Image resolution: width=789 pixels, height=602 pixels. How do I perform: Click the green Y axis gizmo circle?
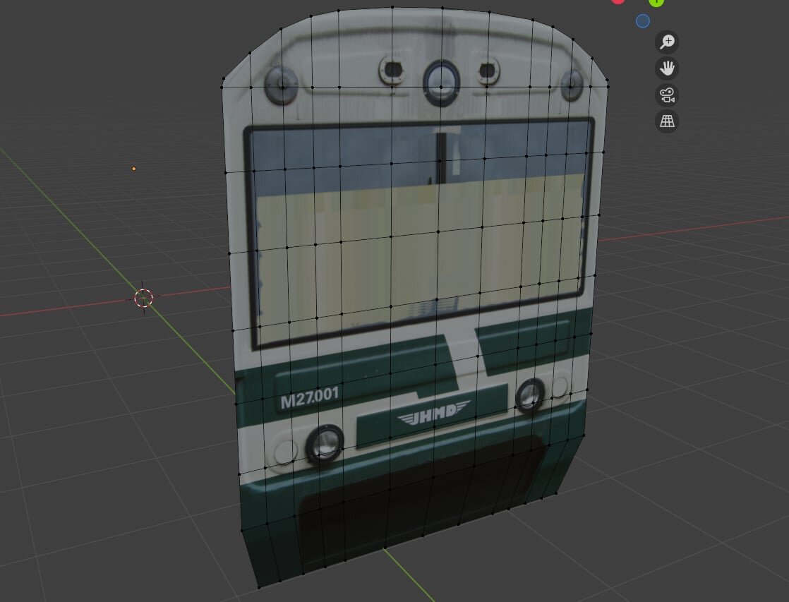click(x=656, y=2)
